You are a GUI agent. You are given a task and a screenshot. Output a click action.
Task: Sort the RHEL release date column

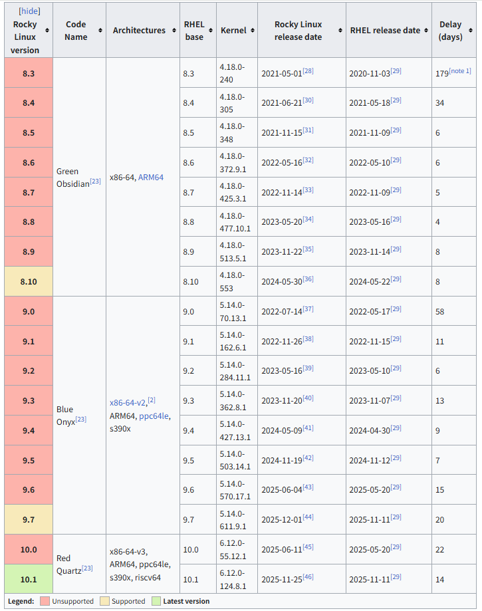point(425,30)
